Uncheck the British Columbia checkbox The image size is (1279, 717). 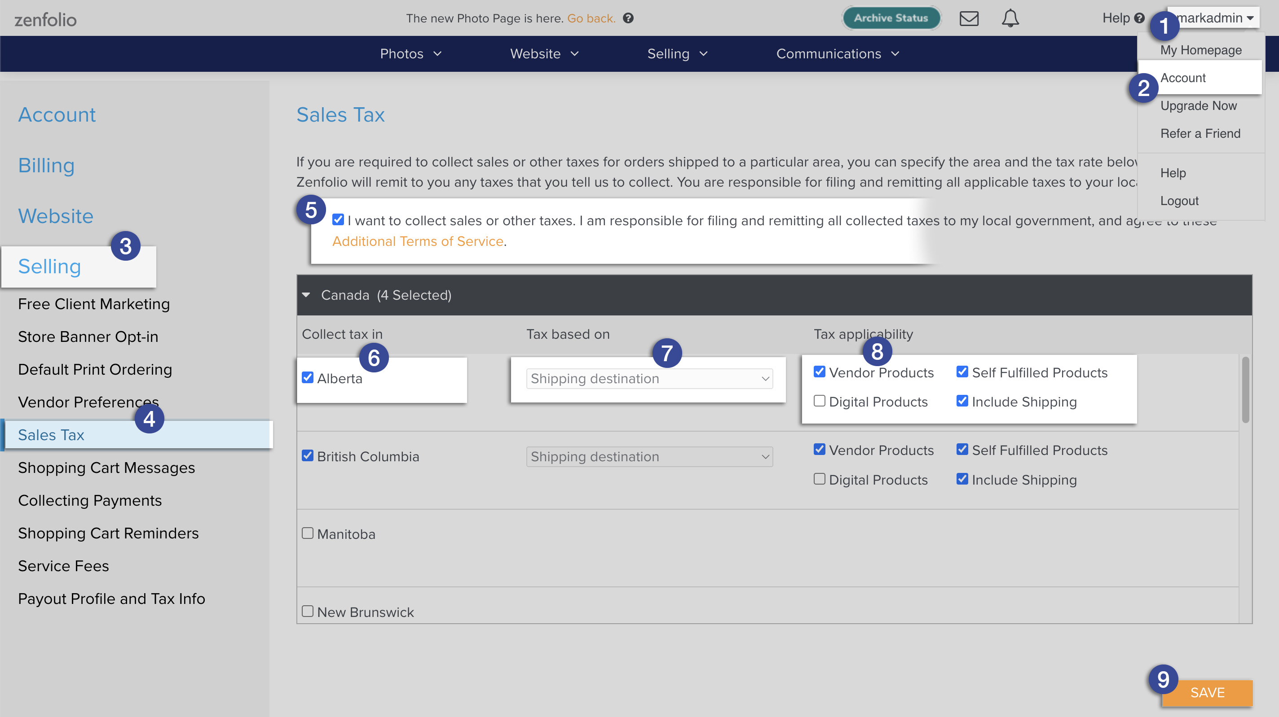[308, 455]
